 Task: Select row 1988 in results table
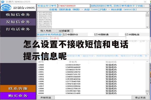click(92, 65)
